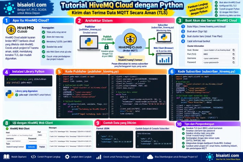Click the checkmark beside 'Skalabel dan andal'
This screenshot has height=162, width=243.
[x=44, y=47]
